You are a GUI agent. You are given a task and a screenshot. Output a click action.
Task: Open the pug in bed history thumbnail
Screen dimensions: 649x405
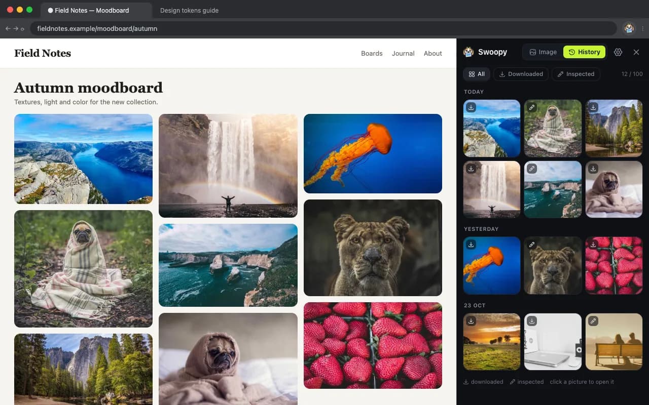pos(614,189)
